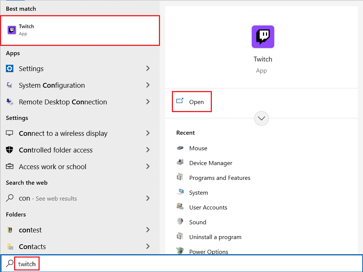Viewport: 363px width, 272px height.
Task: Expand the contest folder result arrow
Action: click(148, 229)
